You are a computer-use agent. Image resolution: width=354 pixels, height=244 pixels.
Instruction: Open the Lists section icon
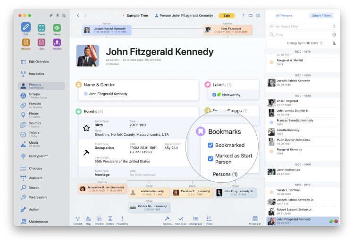point(42,42)
